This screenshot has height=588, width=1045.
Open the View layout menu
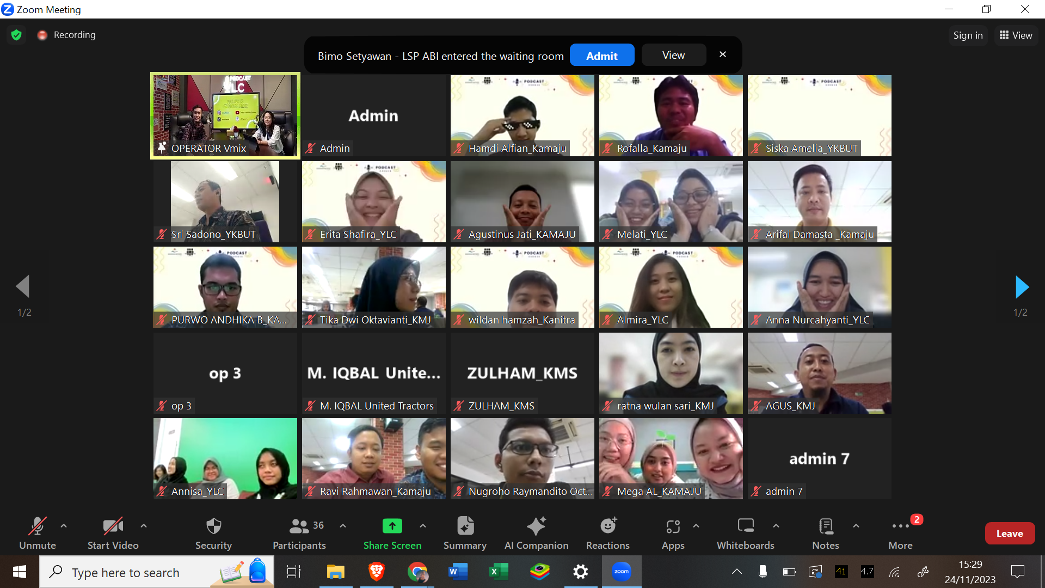pyautogui.click(x=1016, y=35)
